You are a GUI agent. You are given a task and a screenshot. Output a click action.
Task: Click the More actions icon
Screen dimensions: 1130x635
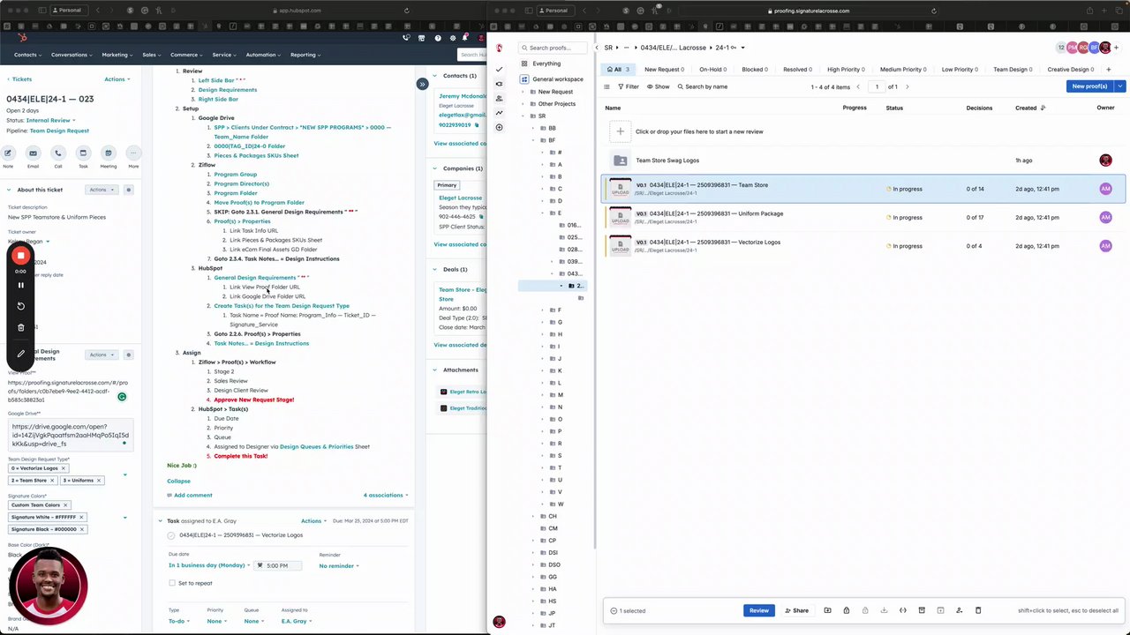[133, 153]
